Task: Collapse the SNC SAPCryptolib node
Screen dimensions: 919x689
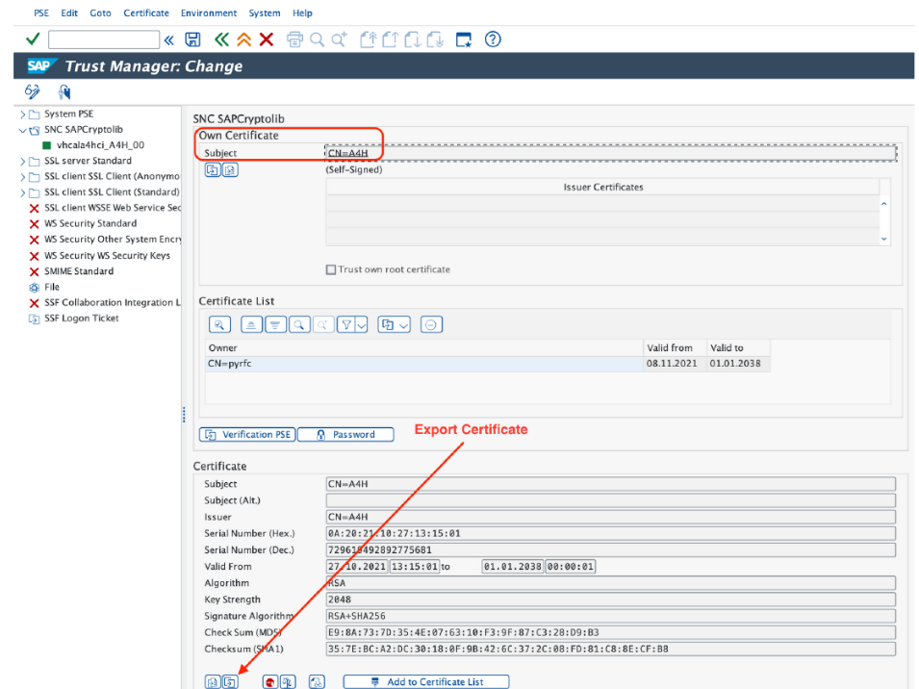Action: [23, 130]
